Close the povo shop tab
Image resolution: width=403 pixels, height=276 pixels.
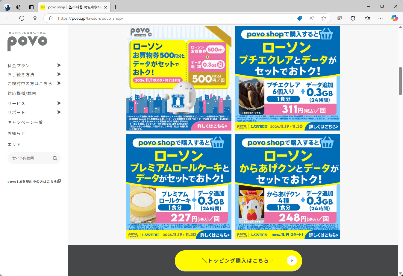tap(106, 7)
